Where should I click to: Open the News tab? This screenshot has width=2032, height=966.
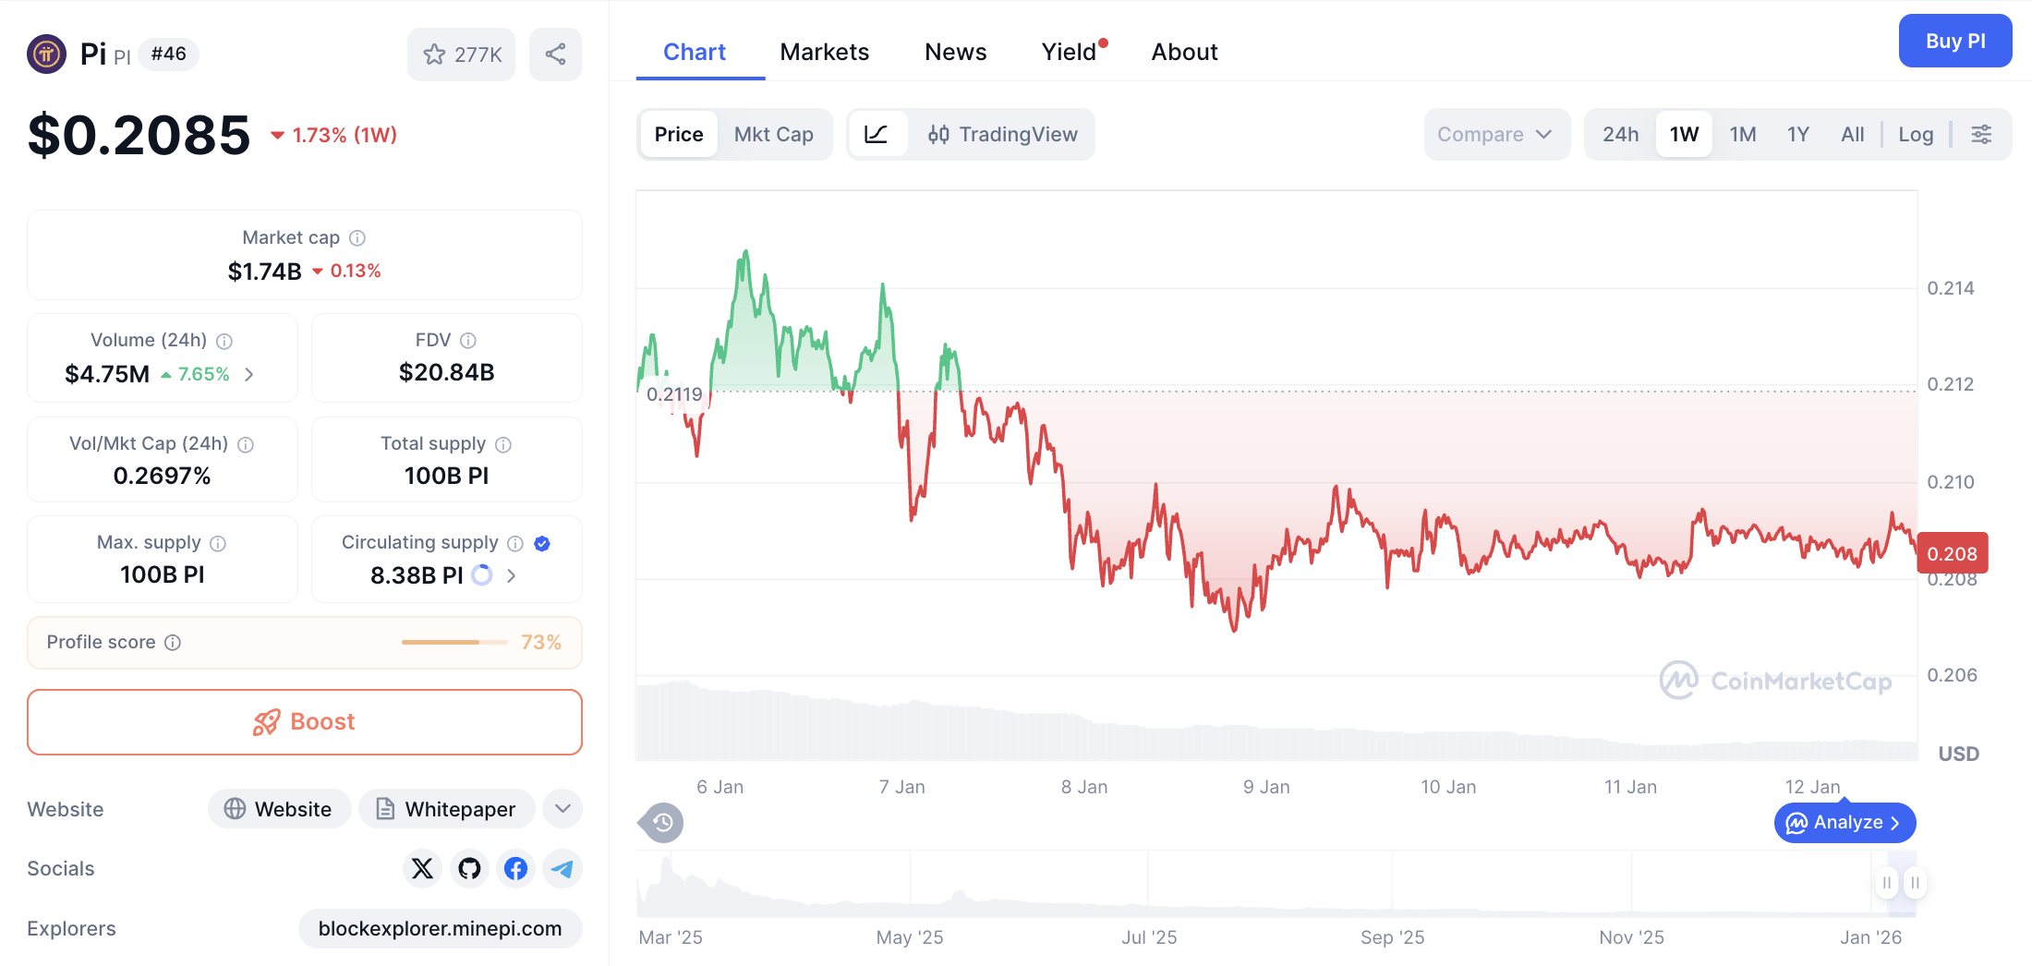[x=955, y=52]
